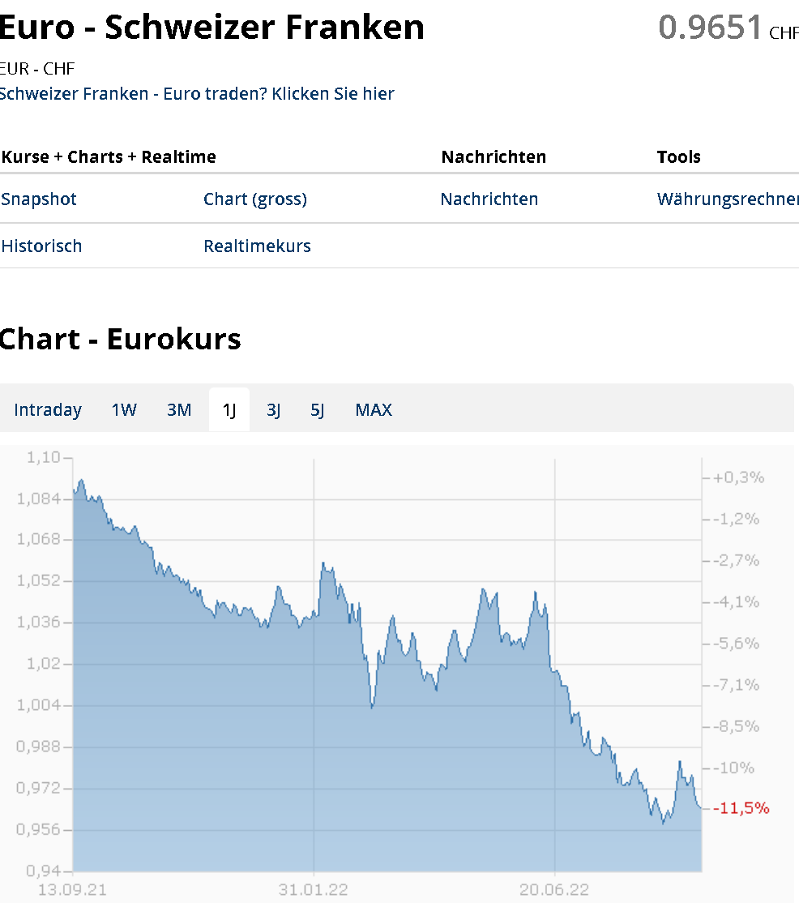
Task: Go to Chart (gross) view
Action: 255,199
